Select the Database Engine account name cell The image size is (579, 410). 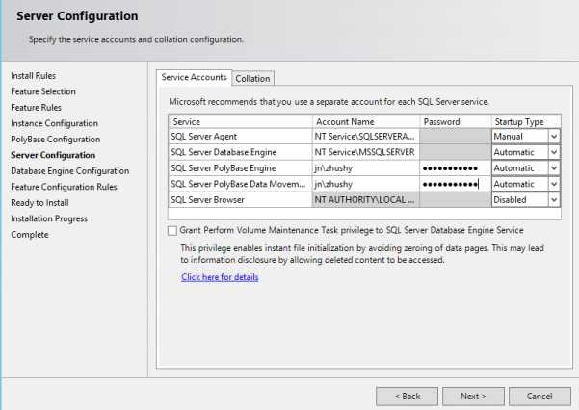coord(365,152)
